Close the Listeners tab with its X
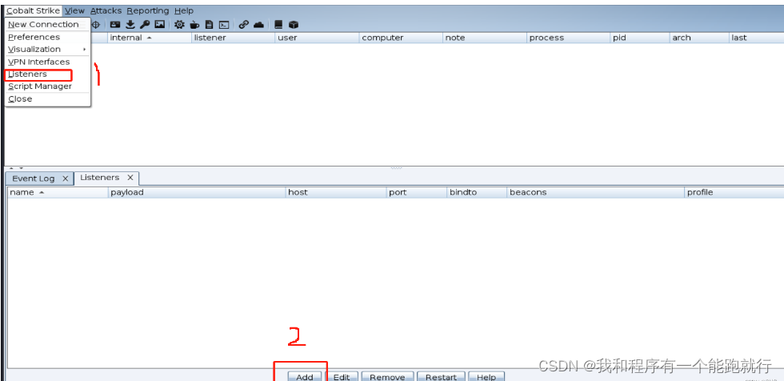The height and width of the screenshot is (381, 784). [x=130, y=178]
